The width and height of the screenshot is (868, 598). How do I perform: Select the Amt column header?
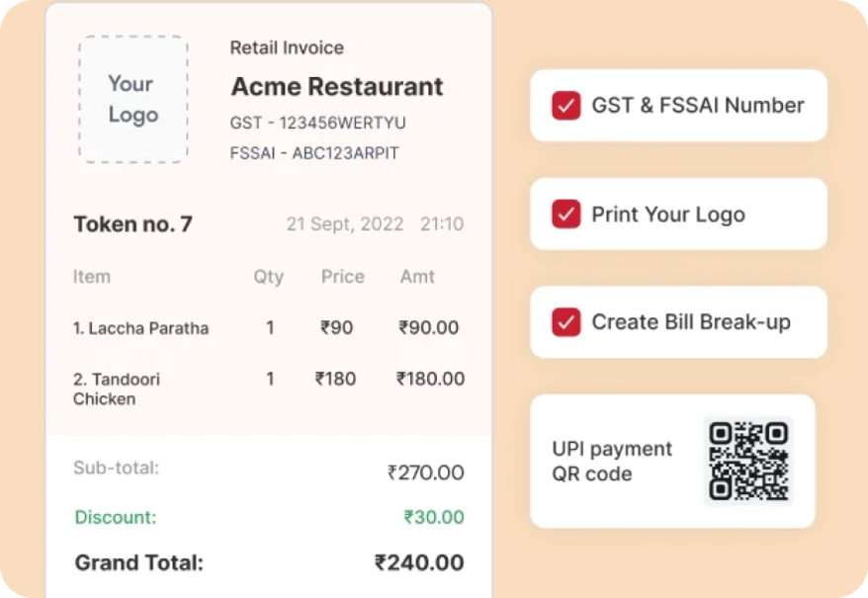417,277
